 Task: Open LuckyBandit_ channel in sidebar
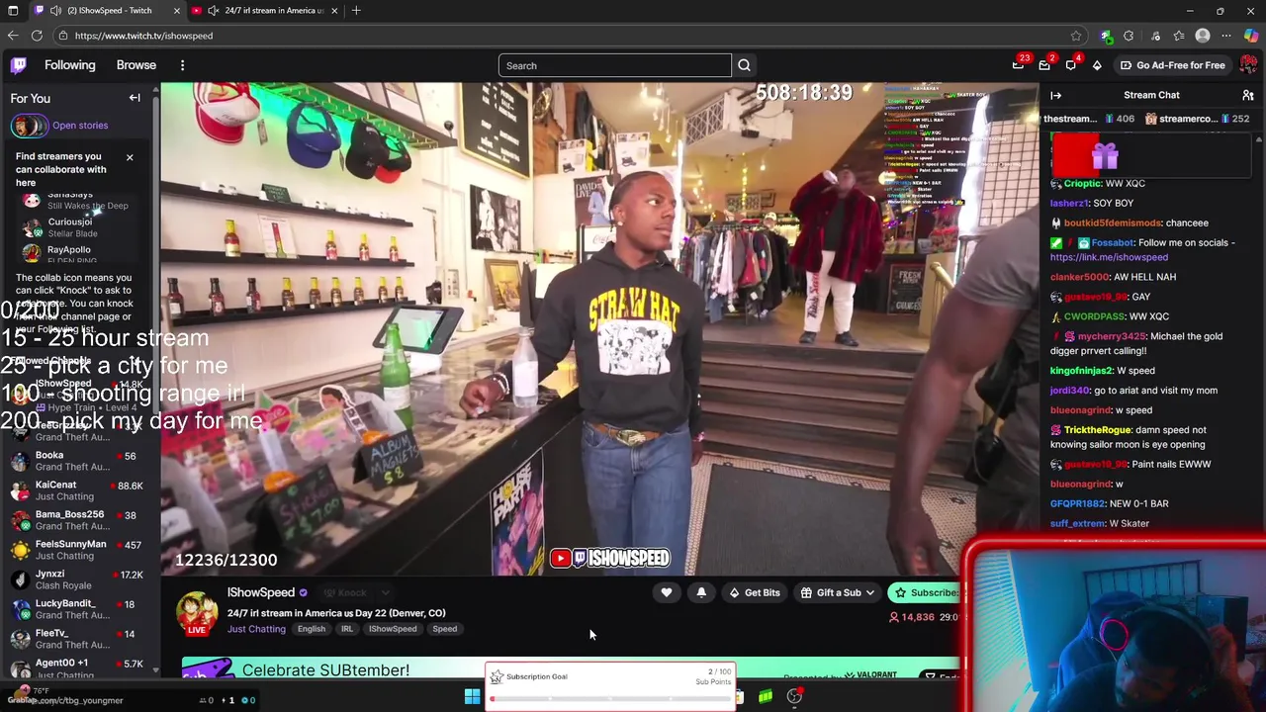coord(79,609)
